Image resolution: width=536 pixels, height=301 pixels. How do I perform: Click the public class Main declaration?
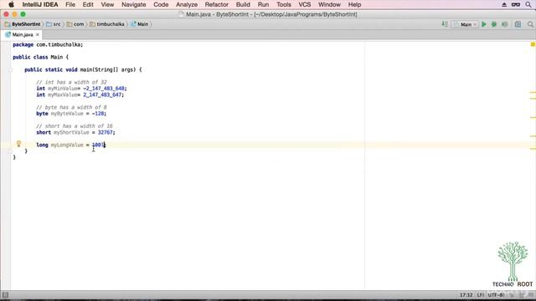[41, 57]
